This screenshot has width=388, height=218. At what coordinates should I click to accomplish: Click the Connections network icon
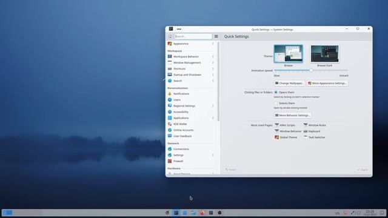click(x=170, y=149)
